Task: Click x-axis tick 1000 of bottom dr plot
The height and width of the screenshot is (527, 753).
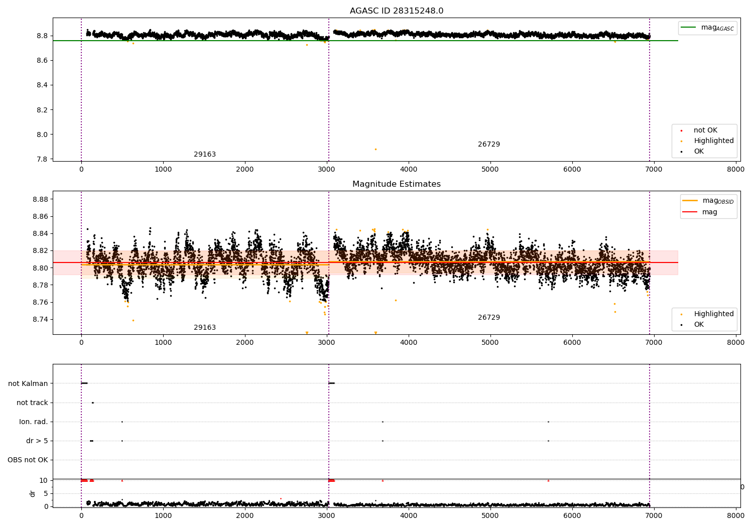Action: click(x=163, y=515)
